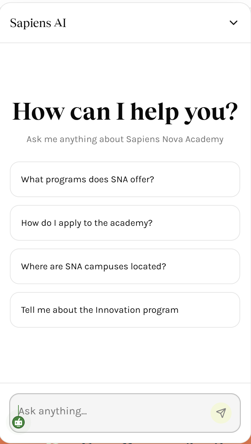Image resolution: width=251 pixels, height=444 pixels.
Task: Click the Sapiens Nova Academy subtitle text
Action: pos(125,139)
